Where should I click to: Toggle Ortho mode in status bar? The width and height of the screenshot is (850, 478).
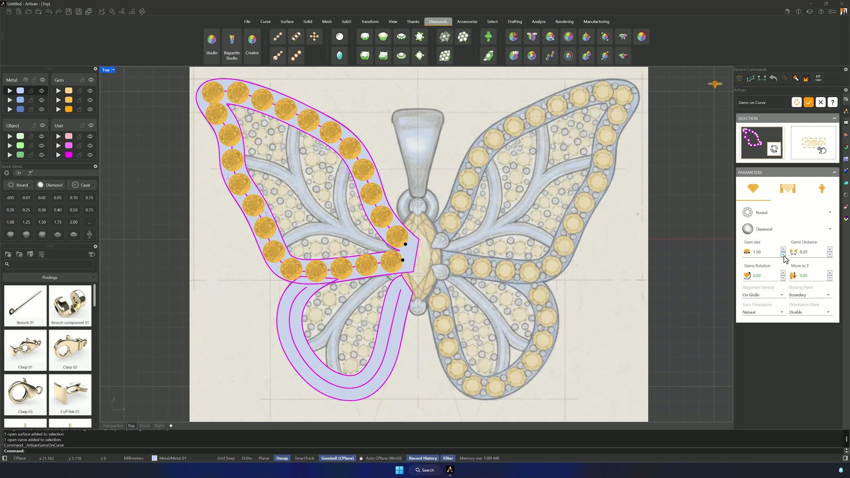[x=247, y=458]
